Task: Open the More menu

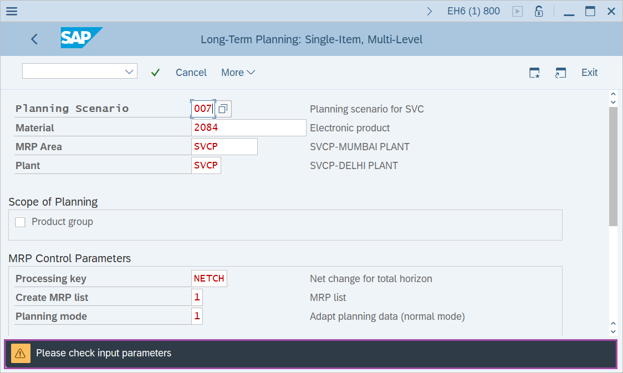Action: coord(238,72)
